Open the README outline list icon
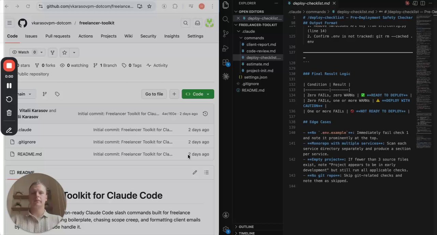The image size is (437, 235). [x=206, y=173]
